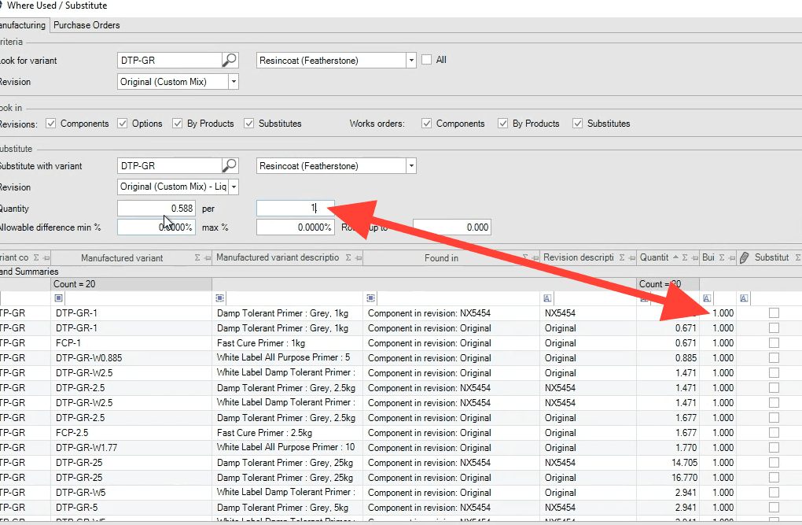Screen dimensions: 802x525
Task: Tick Substitute checkbox for FCP-2.5 row
Action: coord(774,432)
